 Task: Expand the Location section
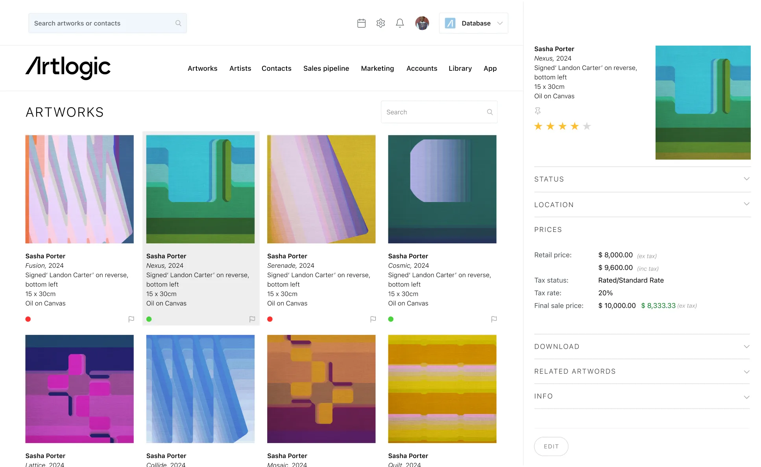click(642, 204)
